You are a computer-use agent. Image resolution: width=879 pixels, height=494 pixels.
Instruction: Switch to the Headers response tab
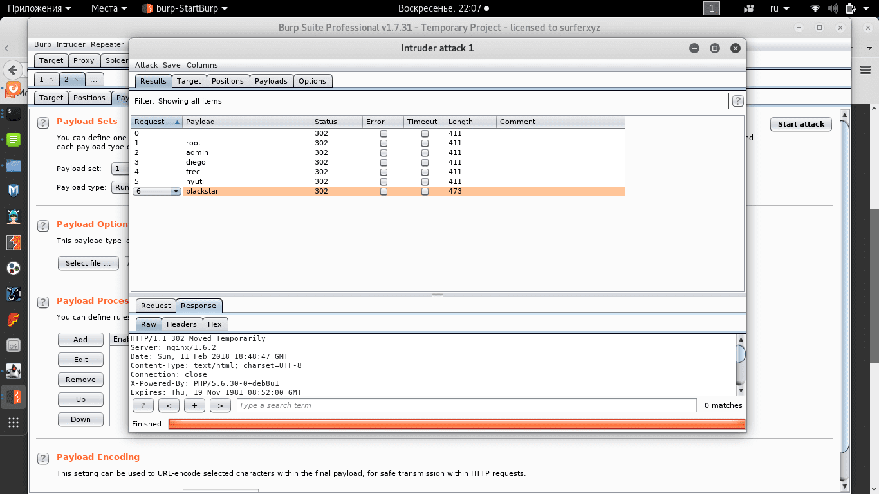(x=181, y=324)
